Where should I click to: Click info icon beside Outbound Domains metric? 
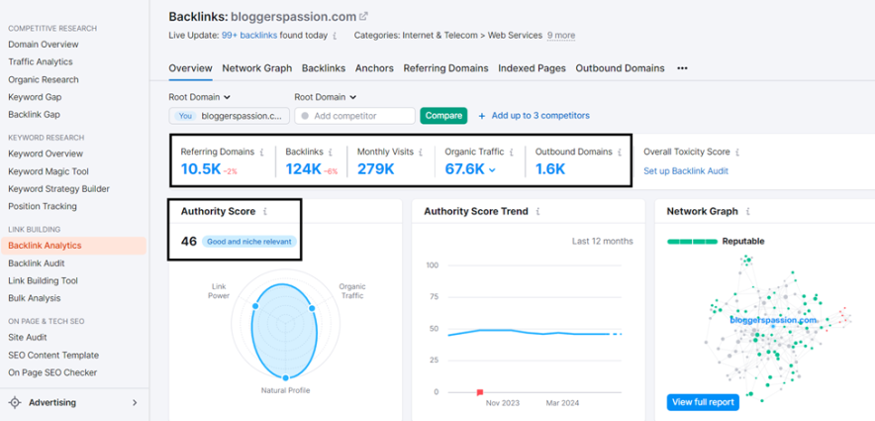(620, 152)
